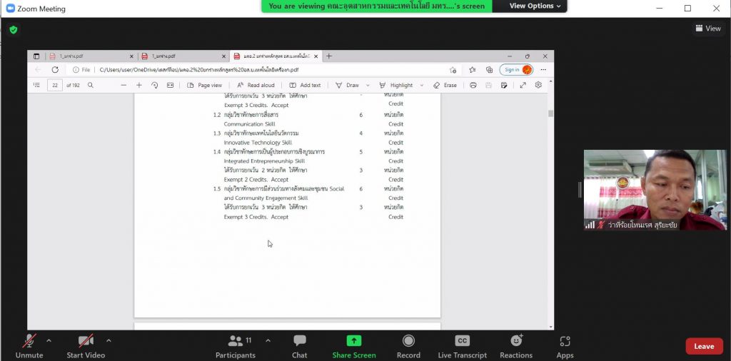Viewport: 731px width, 361px height.
Task: Open the Participants list
Action: pos(235,346)
